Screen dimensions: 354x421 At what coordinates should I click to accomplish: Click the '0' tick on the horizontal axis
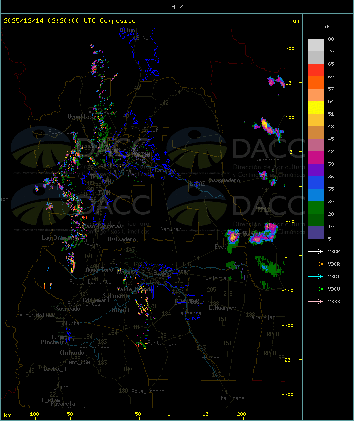(104, 414)
